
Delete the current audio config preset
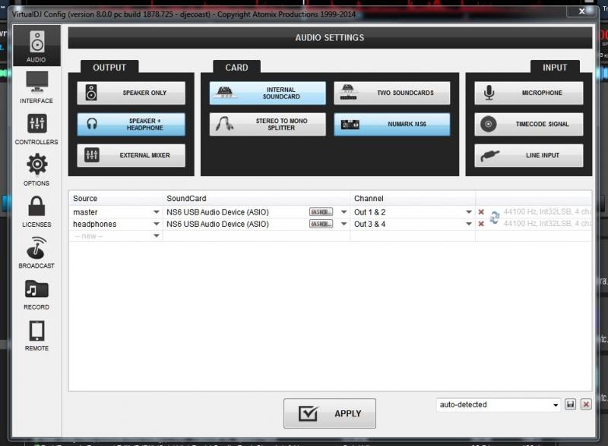[586, 404]
